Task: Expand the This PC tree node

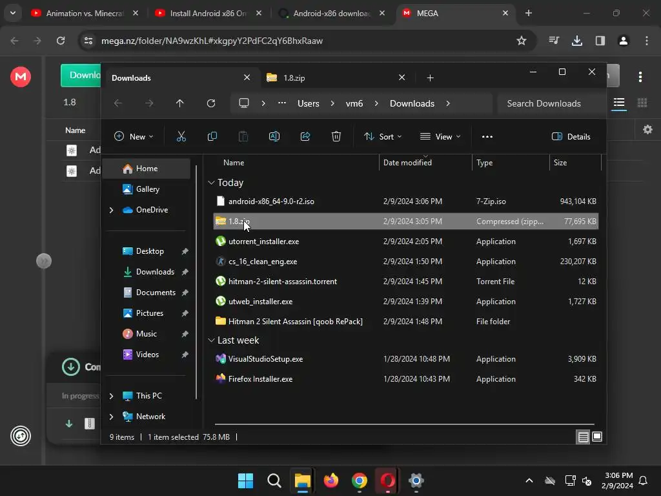Action: tap(111, 396)
